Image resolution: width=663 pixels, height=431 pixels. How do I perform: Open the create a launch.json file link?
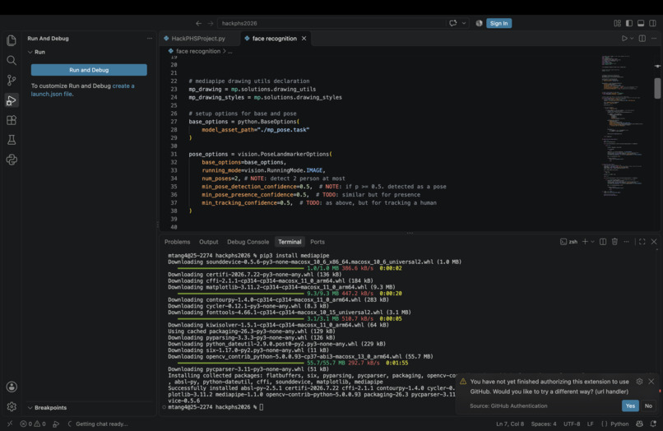pyautogui.click(x=82, y=90)
